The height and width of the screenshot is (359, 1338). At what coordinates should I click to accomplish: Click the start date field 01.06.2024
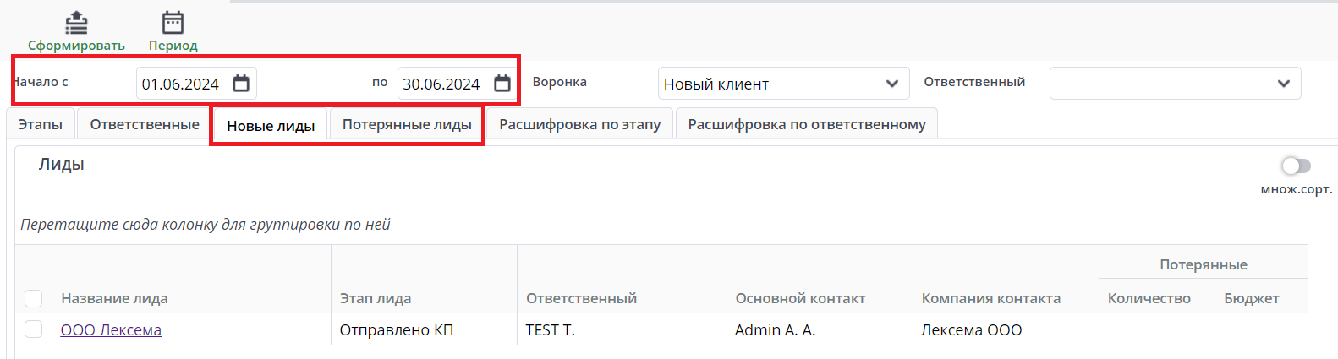pos(180,84)
